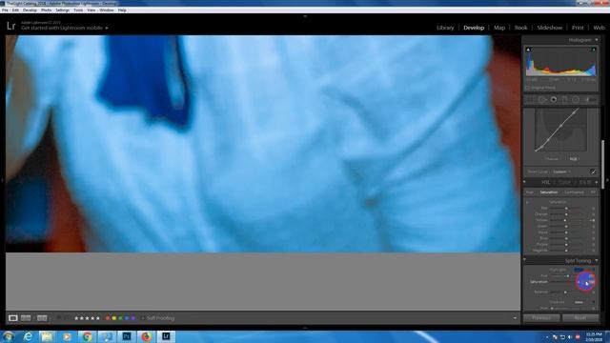Viewport: 610px width, 343px height.
Task: Select the Crop Overlay tool
Action: (530, 100)
